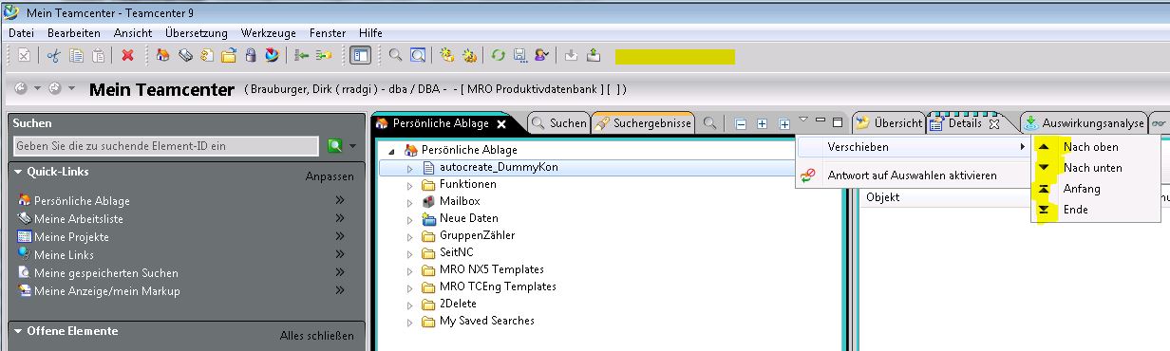Image resolution: width=1170 pixels, height=351 pixels.
Task: Click the green arrow-left toolbar icon
Action: [x=302, y=55]
